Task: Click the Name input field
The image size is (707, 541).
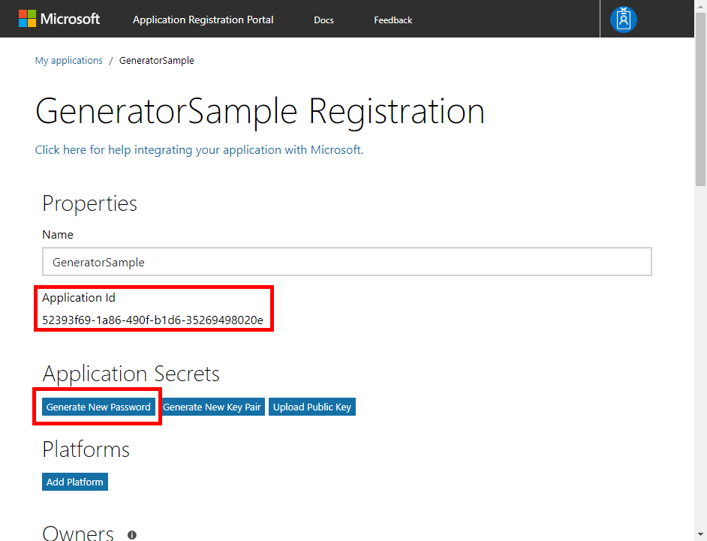Action: [x=347, y=261]
